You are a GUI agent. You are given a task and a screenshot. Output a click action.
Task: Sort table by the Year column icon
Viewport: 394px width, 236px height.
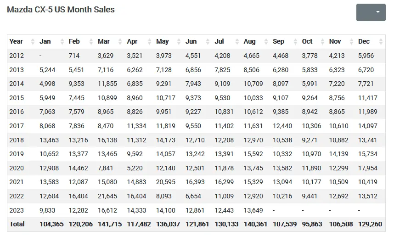point(33,42)
